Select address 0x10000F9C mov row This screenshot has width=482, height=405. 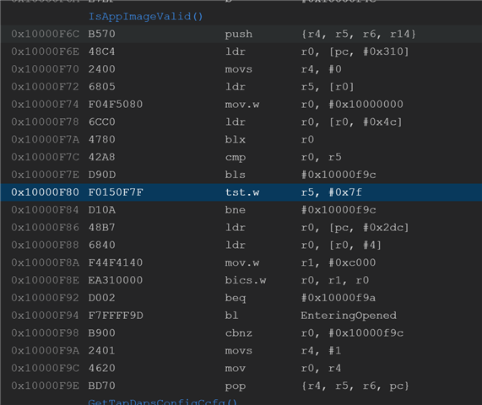[x=241, y=368]
